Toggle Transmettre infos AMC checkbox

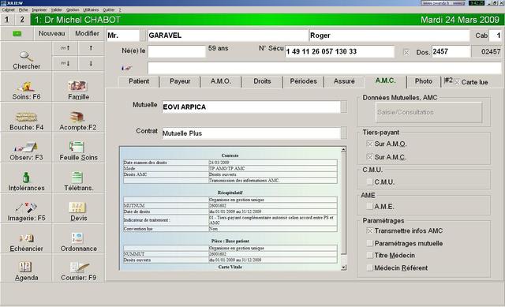tap(370, 231)
